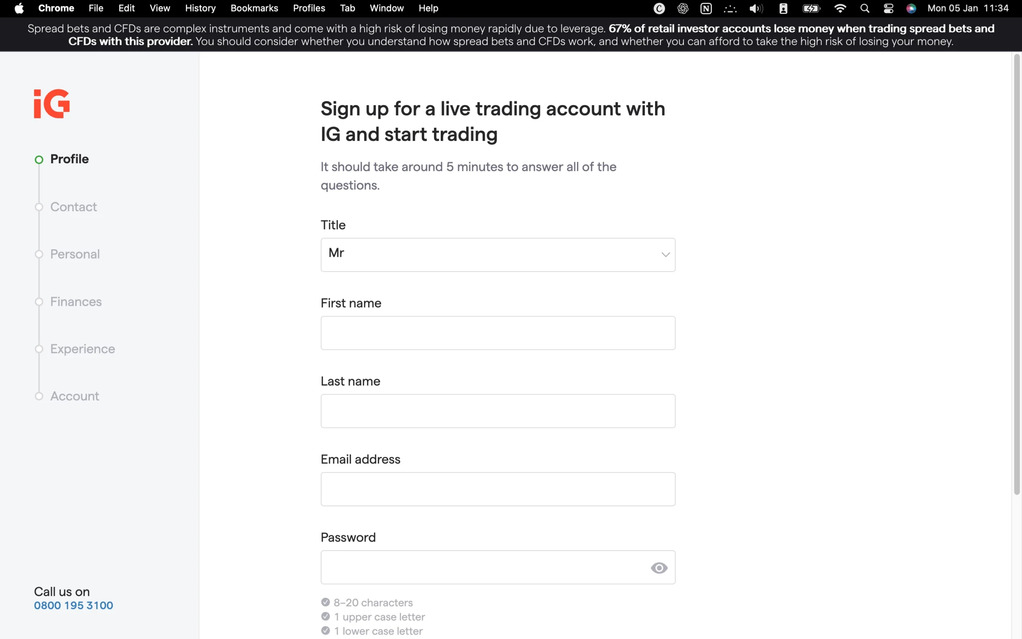Click the IG logo in the sidebar
1022x639 pixels.
pos(51,103)
